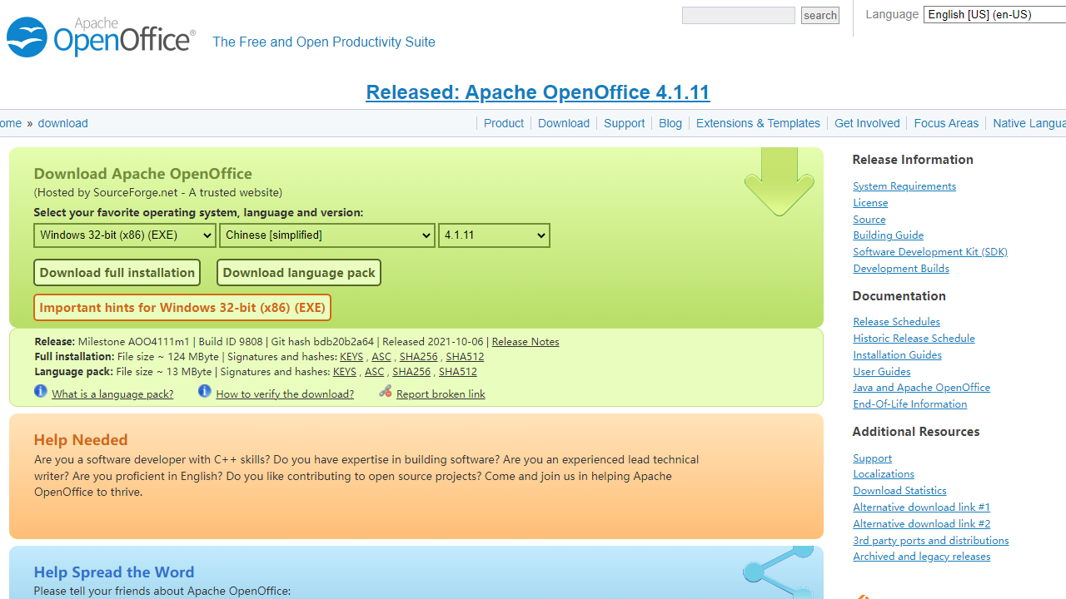The image size is (1066, 599).
Task: Open Important hints for Windows 32-bit
Action: [x=182, y=308]
